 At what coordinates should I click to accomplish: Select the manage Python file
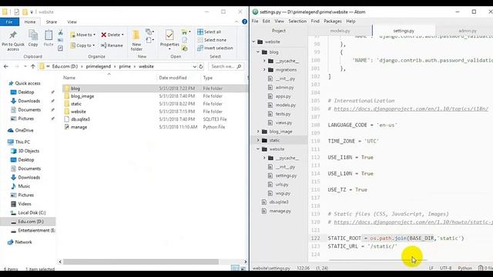point(79,127)
